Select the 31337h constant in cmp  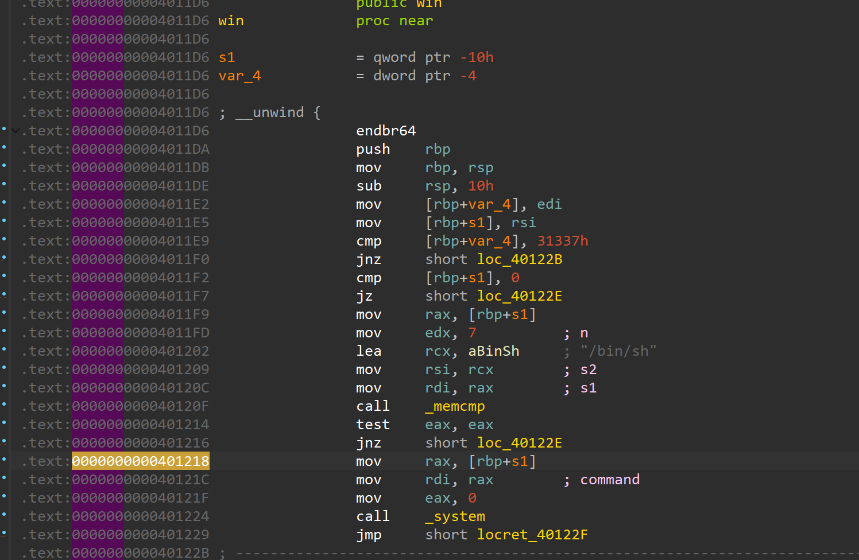point(562,241)
